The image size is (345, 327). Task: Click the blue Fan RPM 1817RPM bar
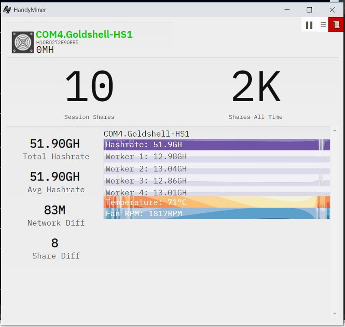click(x=217, y=213)
